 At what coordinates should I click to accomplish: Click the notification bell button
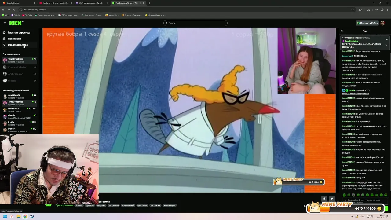pos(324,199)
